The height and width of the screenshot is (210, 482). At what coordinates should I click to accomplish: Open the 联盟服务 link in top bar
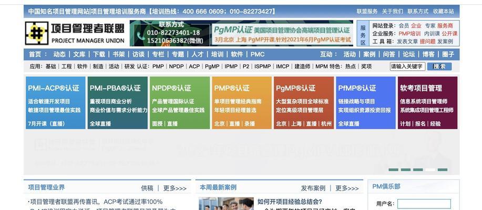point(367,12)
